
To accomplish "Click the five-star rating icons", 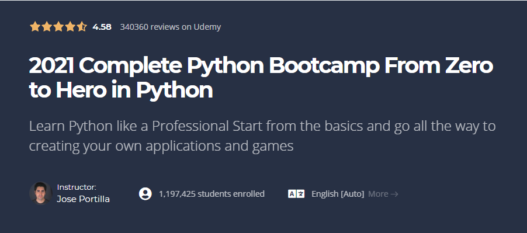I will [58, 26].
